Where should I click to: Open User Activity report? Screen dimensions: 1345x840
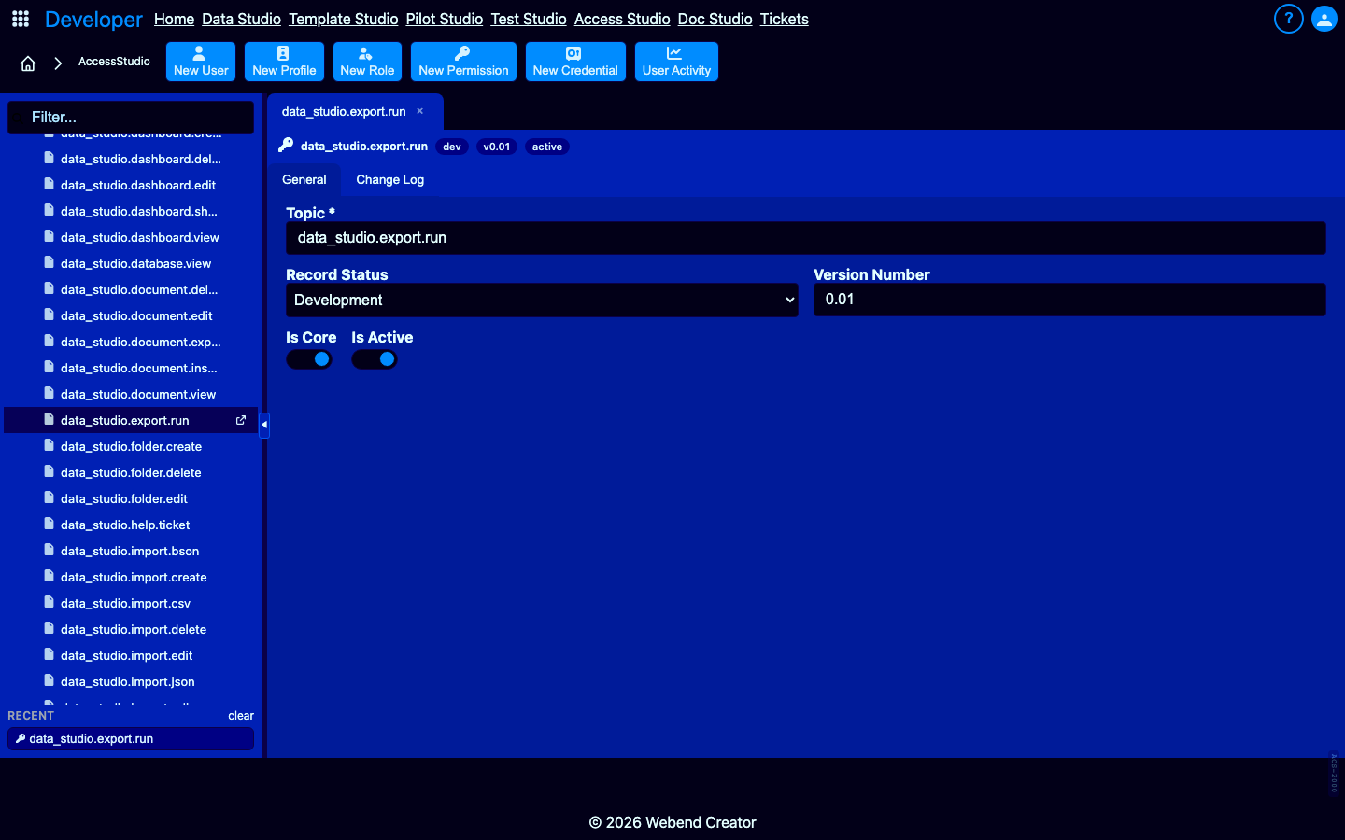pyautogui.click(x=676, y=62)
